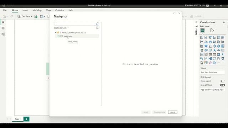Select the Ribbon chart visual
Viewport: 228px width, 128px height.
[x=223, y=42]
